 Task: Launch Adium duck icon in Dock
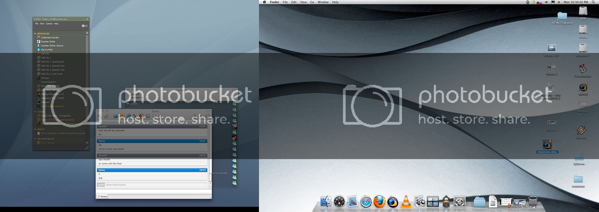tap(446, 201)
